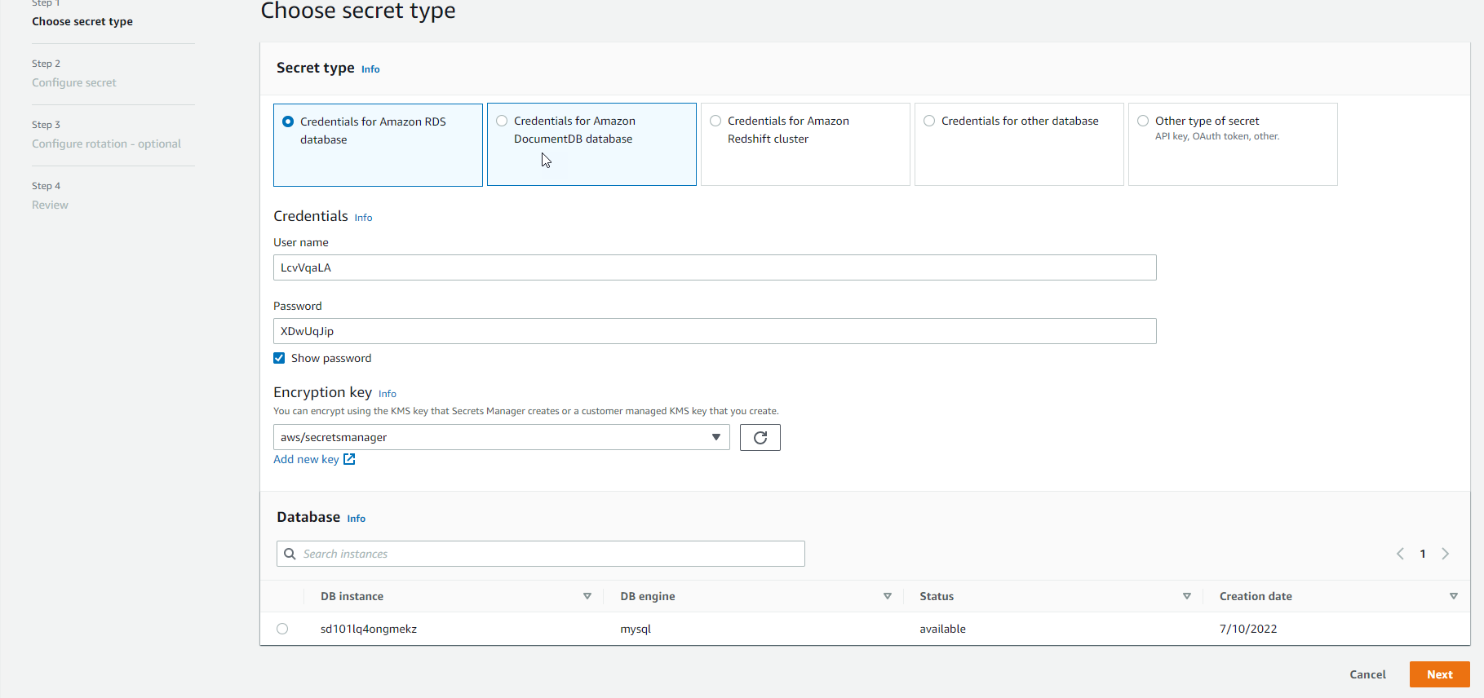Click the 7/10/2022 creation date cell
1484x698 pixels.
(x=1248, y=629)
